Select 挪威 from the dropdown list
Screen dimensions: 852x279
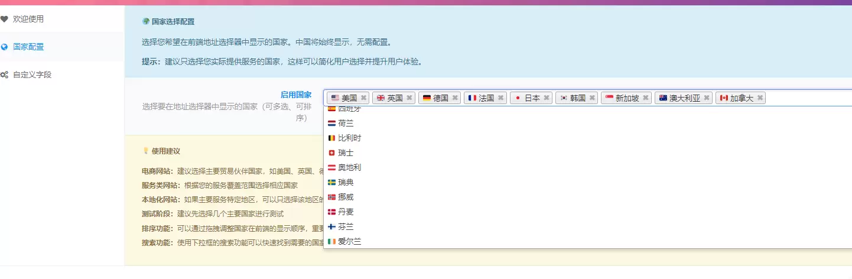click(588, 197)
